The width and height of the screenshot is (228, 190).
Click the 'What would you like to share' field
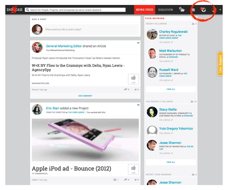[x=92, y=30]
